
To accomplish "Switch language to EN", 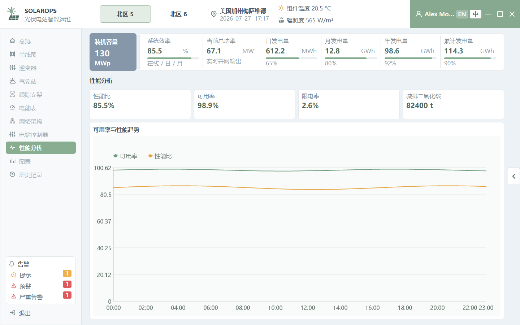I will (x=462, y=14).
